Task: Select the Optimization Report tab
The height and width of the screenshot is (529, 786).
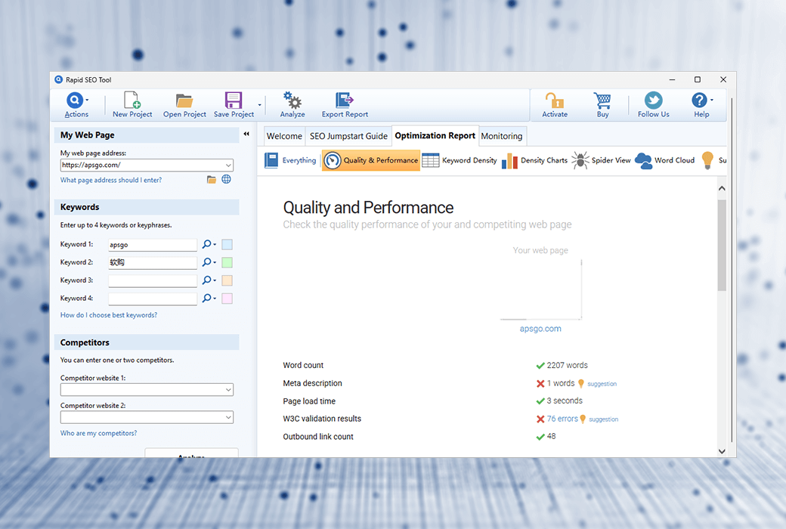Action: coord(435,136)
